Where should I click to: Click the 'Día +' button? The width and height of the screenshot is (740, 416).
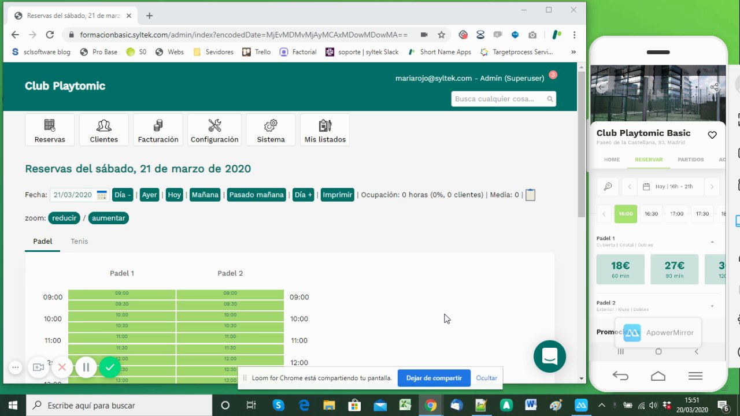[x=304, y=195]
